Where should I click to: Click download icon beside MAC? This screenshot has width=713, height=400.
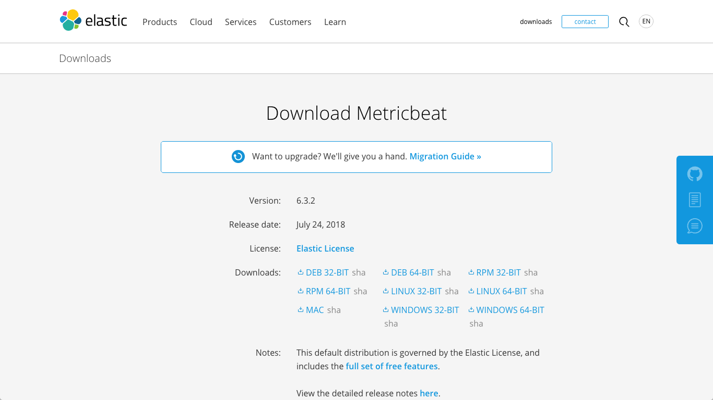pos(301,309)
